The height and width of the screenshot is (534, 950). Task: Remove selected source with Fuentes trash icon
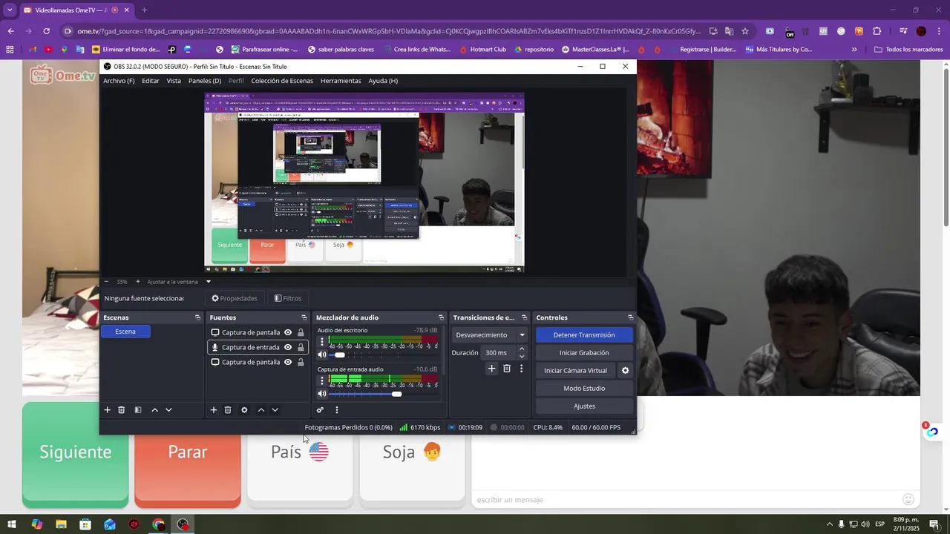pyautogui.click(x=228, y=410)
